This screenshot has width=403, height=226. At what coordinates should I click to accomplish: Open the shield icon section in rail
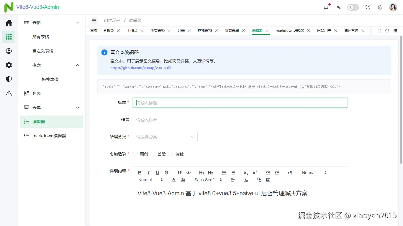9,79
